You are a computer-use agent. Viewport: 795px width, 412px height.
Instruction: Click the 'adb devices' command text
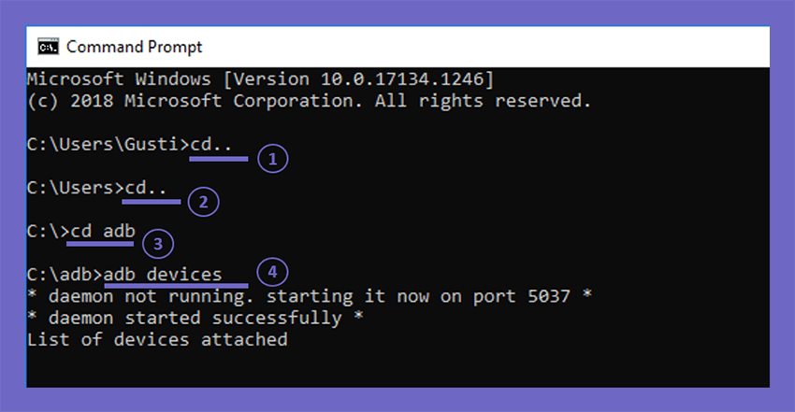tap(163, 274)
